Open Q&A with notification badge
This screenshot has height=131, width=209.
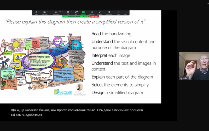[x=76, y=13]
